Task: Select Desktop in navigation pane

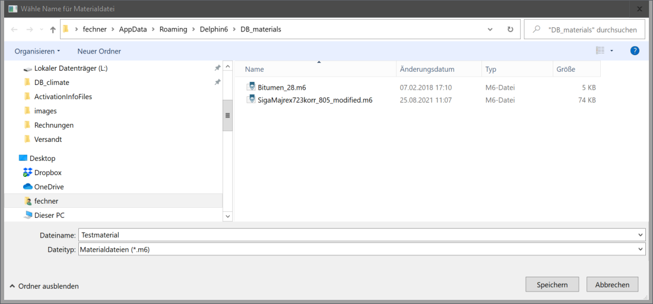Action: pyautogui.click(x=42, y=159)
